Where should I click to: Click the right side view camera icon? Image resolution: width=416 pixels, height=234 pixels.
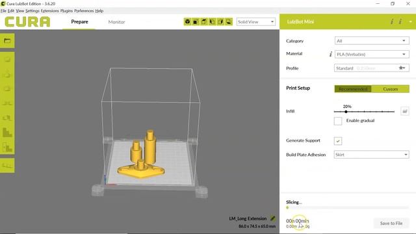220,21
